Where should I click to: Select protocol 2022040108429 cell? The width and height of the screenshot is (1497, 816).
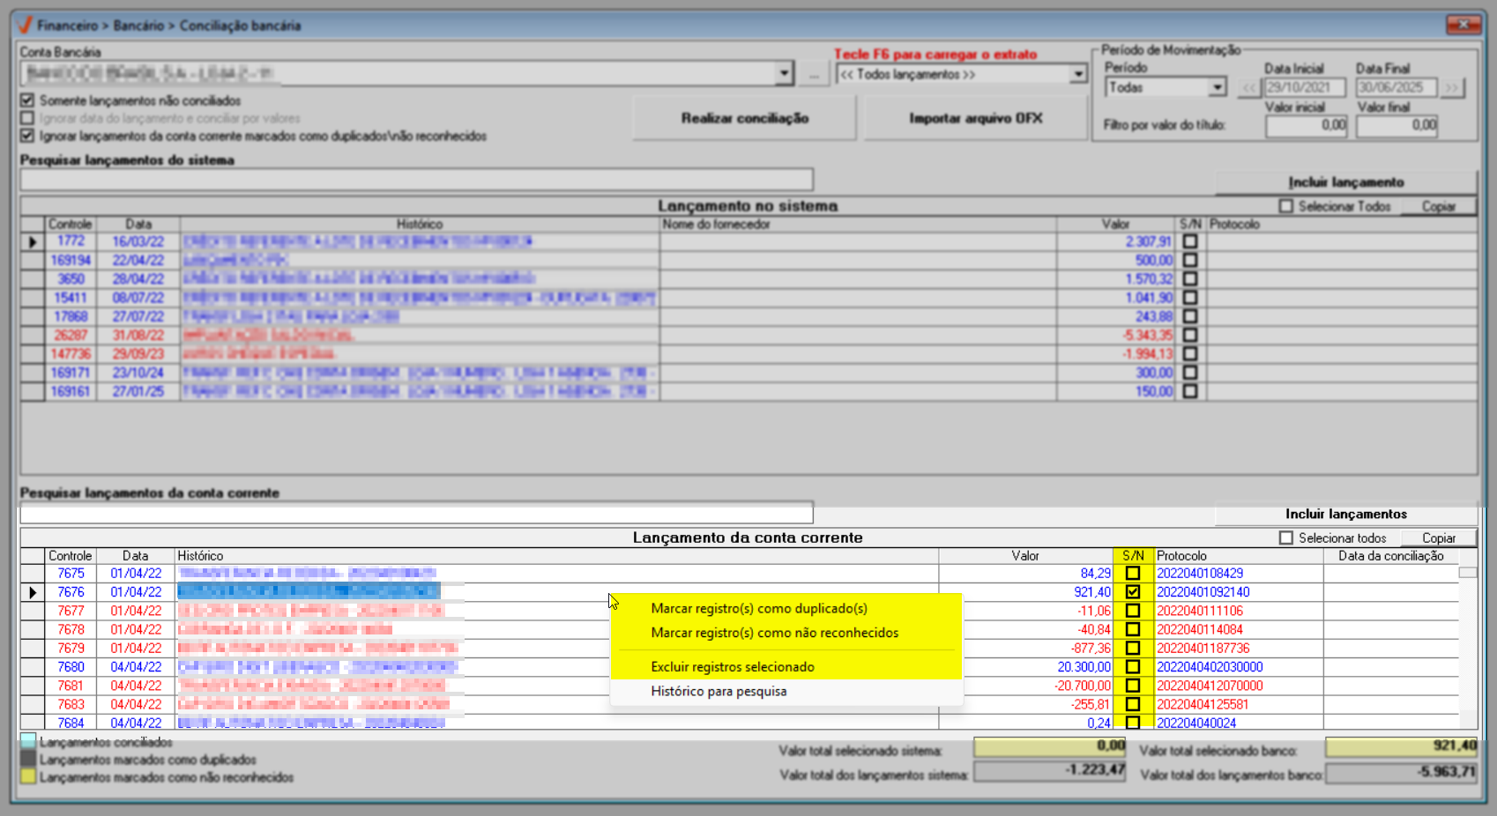[x=1239, y=574]
